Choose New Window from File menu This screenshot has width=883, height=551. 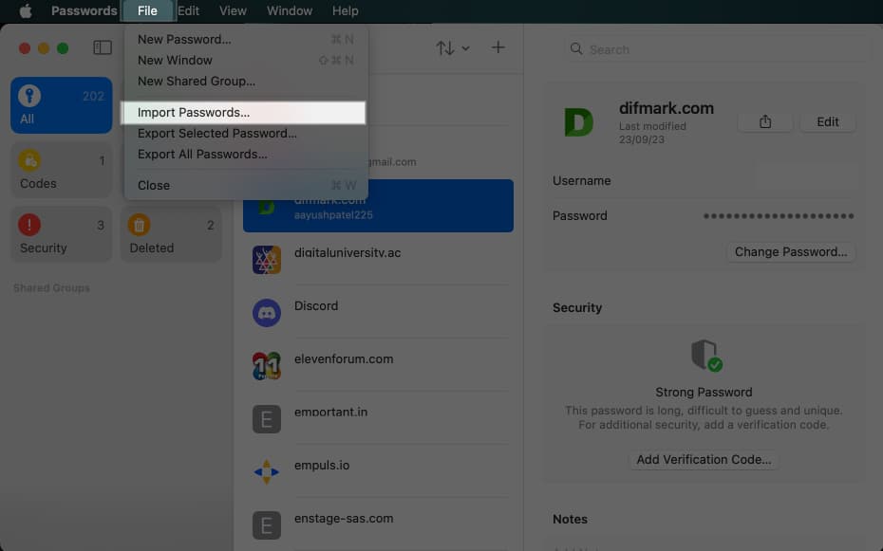pyautogui.click(x=246, y=60)
